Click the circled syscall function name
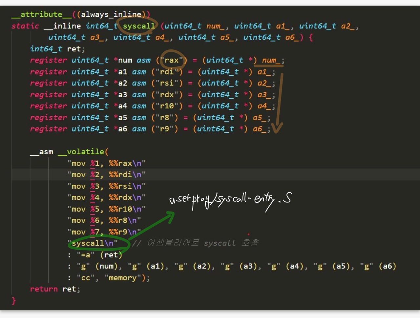This screenshot has height=318, width=420. coord(138,26)
